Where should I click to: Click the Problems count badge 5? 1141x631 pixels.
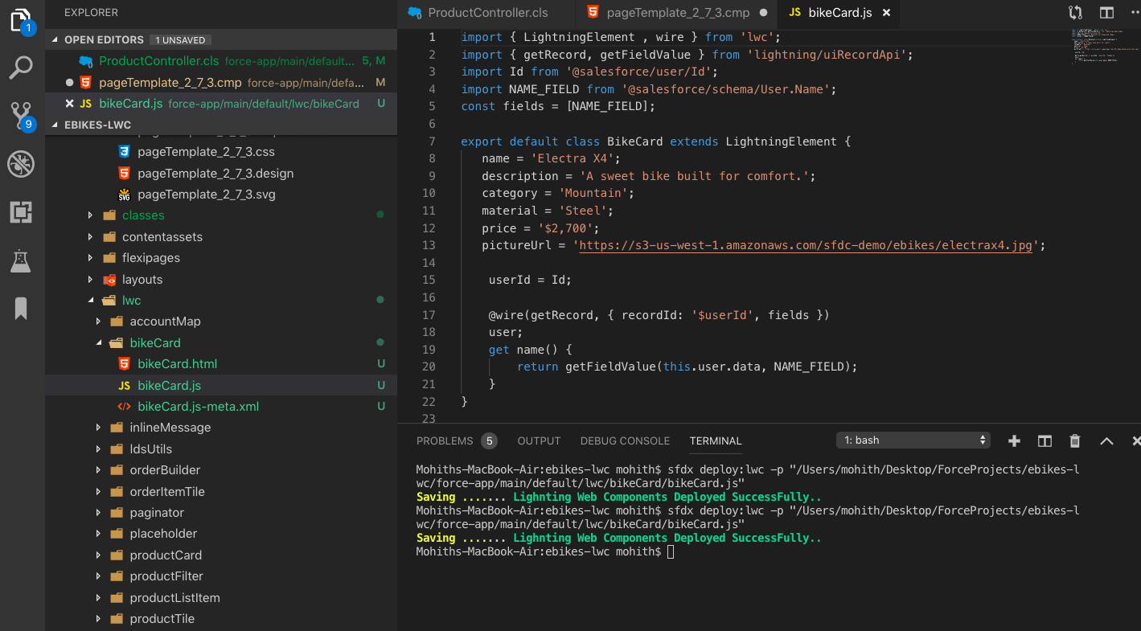(489, 440)
